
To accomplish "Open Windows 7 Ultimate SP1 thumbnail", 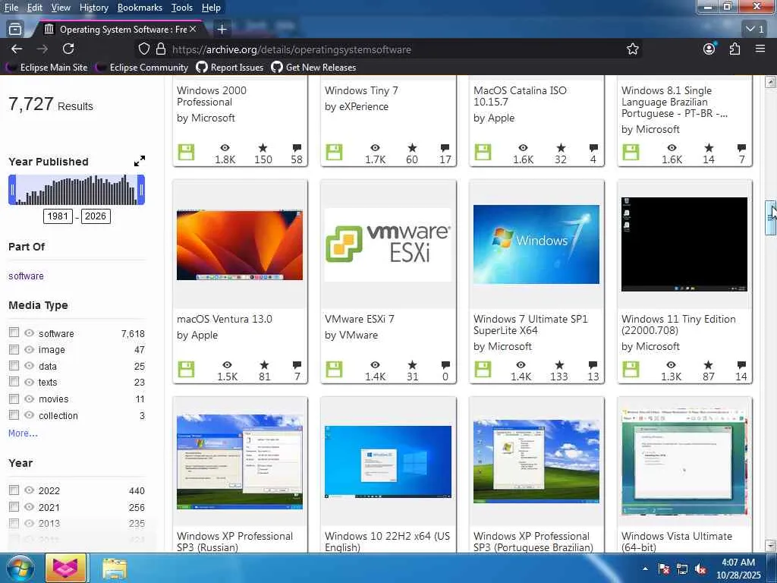I will tap(536, 244).
